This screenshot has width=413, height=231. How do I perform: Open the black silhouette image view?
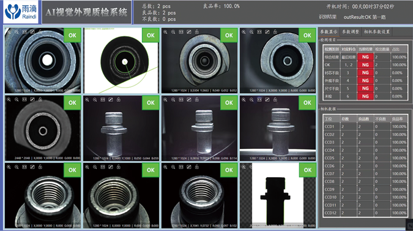(x=278, y=195)
